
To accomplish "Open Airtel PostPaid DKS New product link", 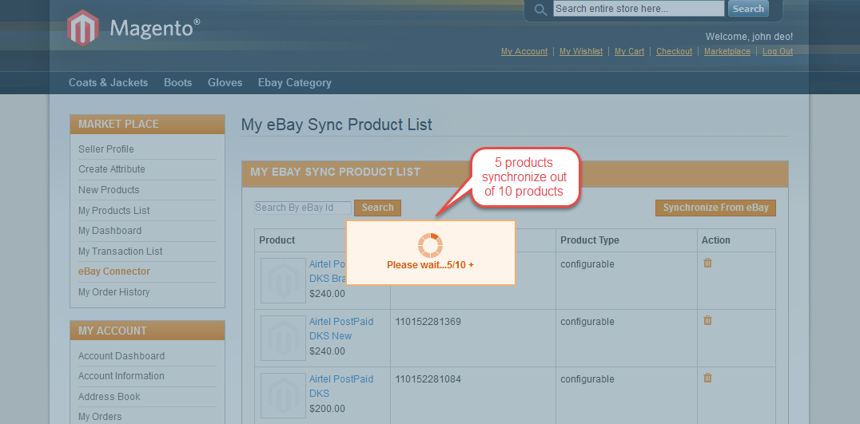I will point(341,329).
